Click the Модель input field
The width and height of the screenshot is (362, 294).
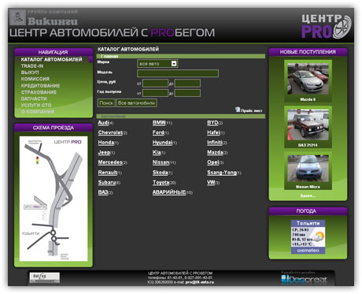tap(178, 73)
